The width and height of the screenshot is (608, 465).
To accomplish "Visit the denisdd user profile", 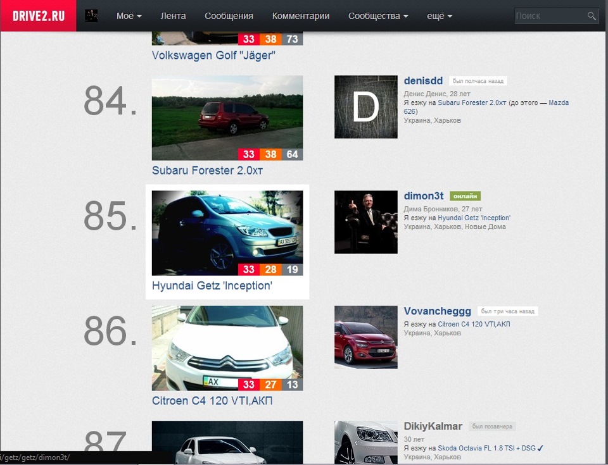I will [423, 80].
